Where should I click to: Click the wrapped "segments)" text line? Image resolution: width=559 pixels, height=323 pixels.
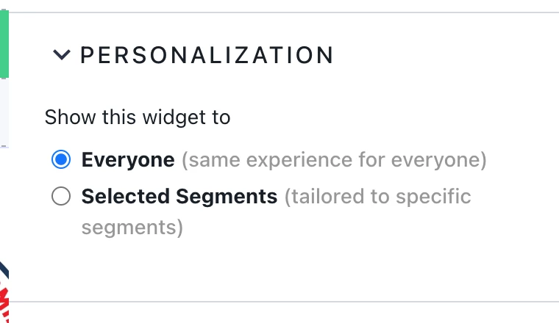pos(132,228)
